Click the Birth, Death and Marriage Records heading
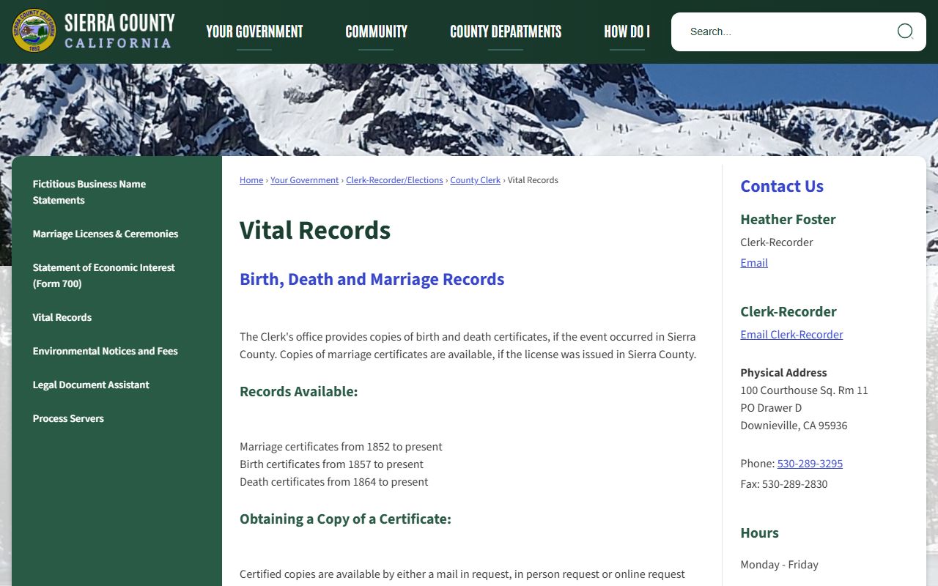Image resolution: width=938 pixels, height=586 pixels. 372,279
